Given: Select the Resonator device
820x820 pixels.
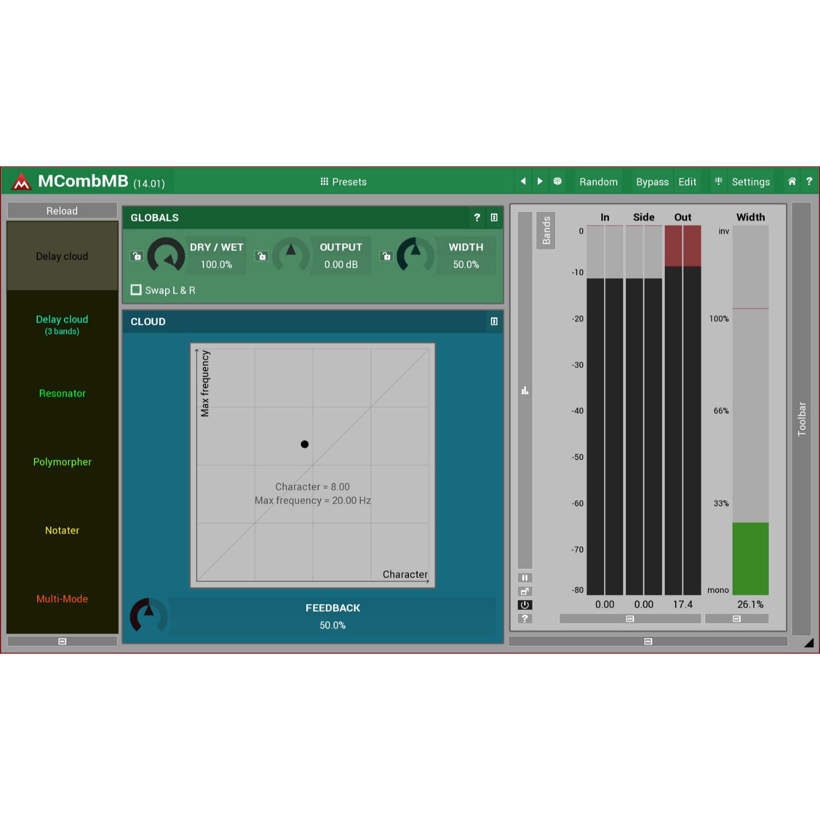Looking at the screenshot, I should click(62, 393).
